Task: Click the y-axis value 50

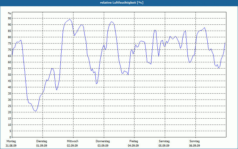Action: pos(10,75)
